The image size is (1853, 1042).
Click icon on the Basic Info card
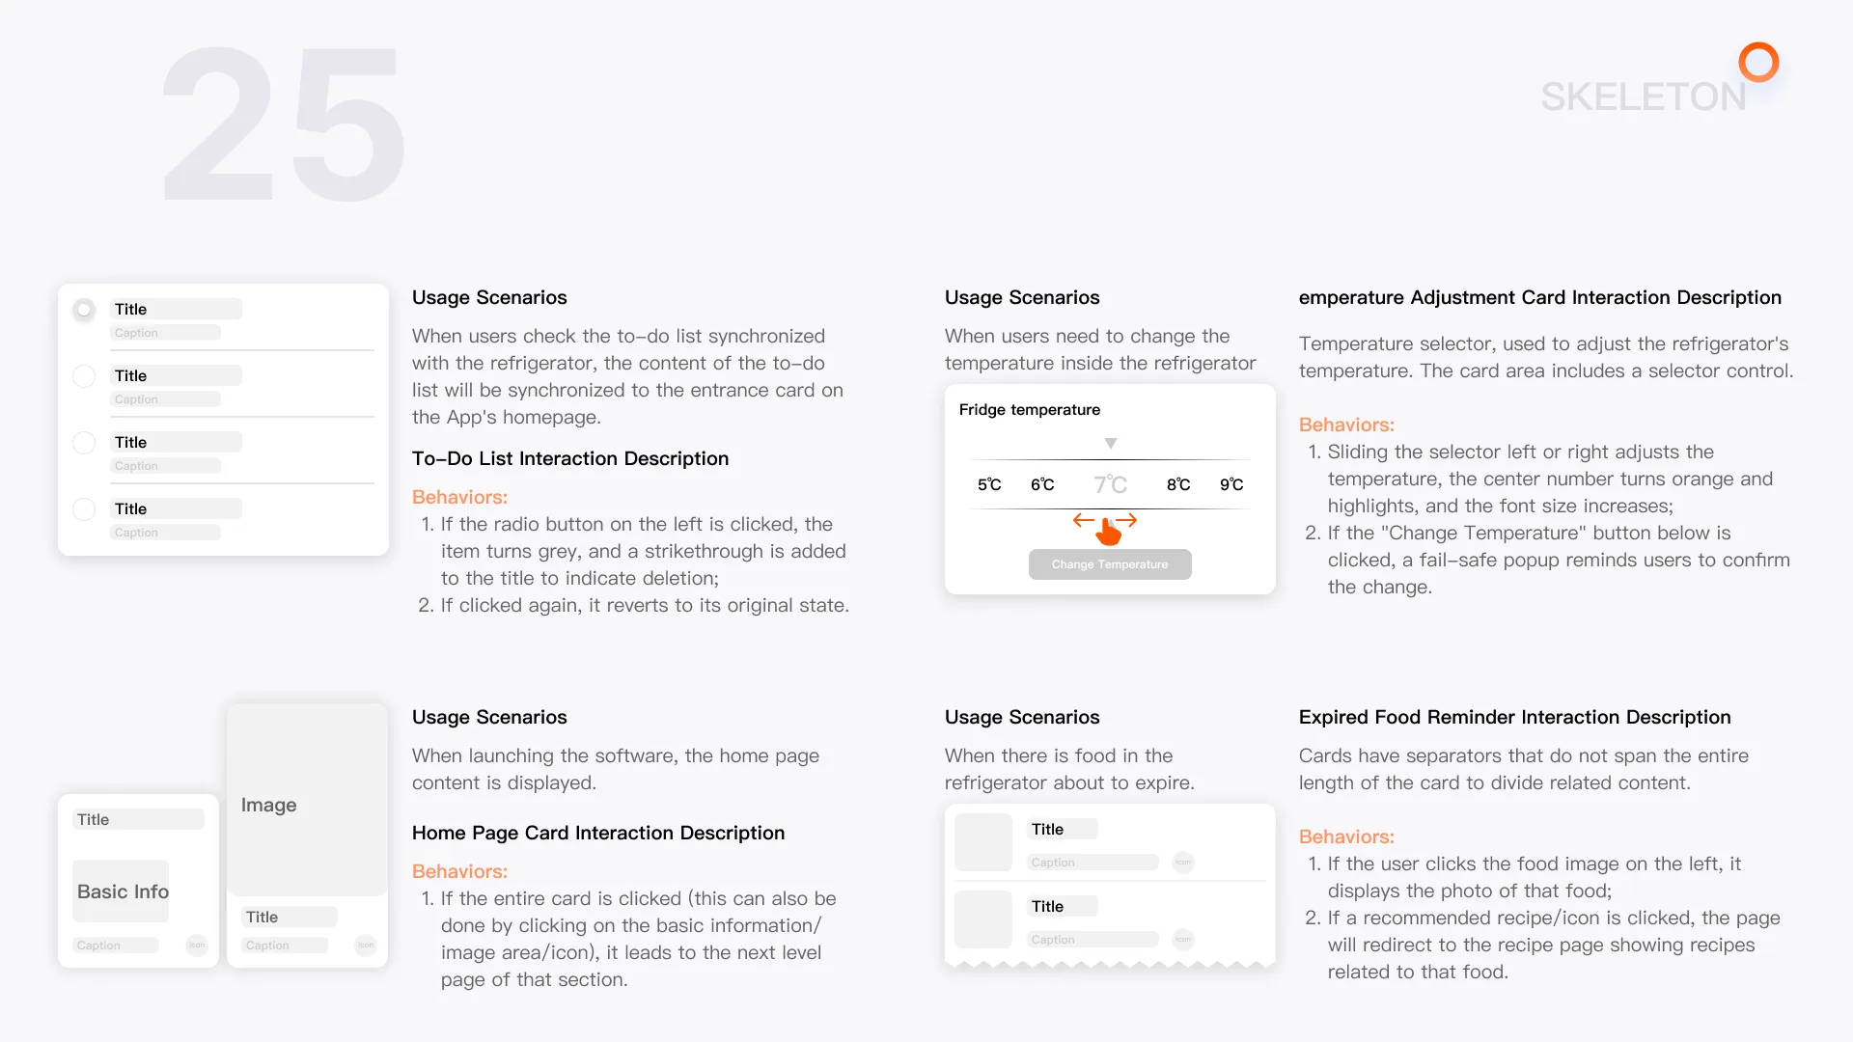point(197,946)
